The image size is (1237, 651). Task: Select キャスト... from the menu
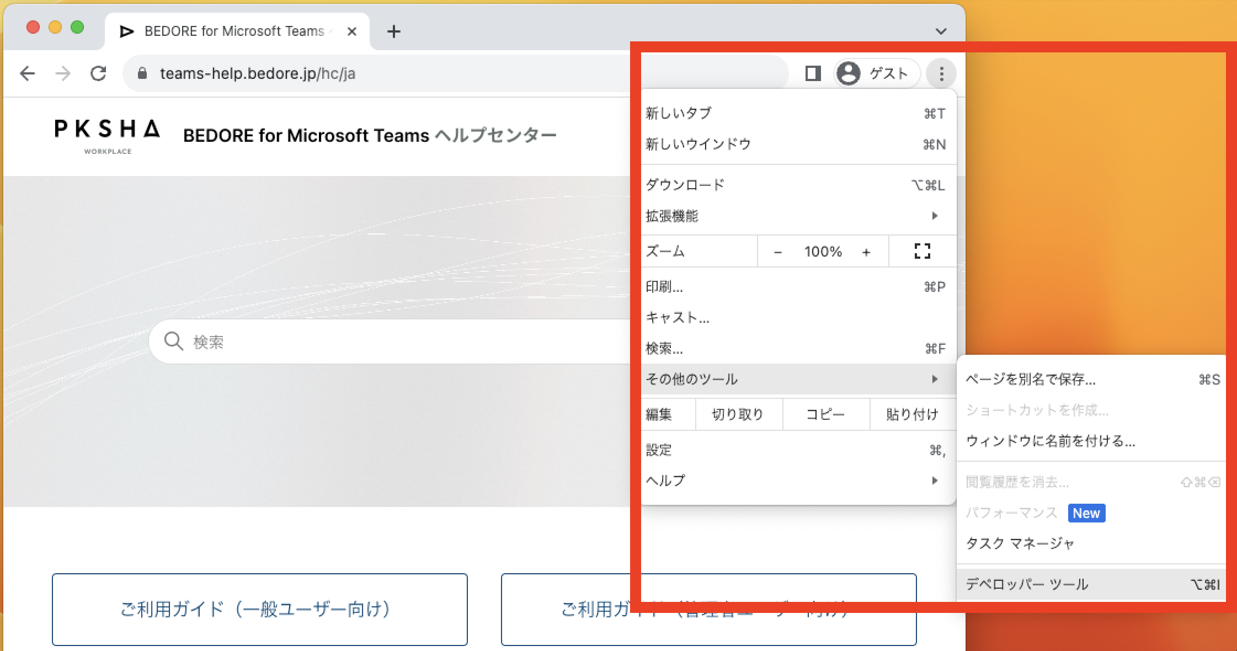[798, 318]
